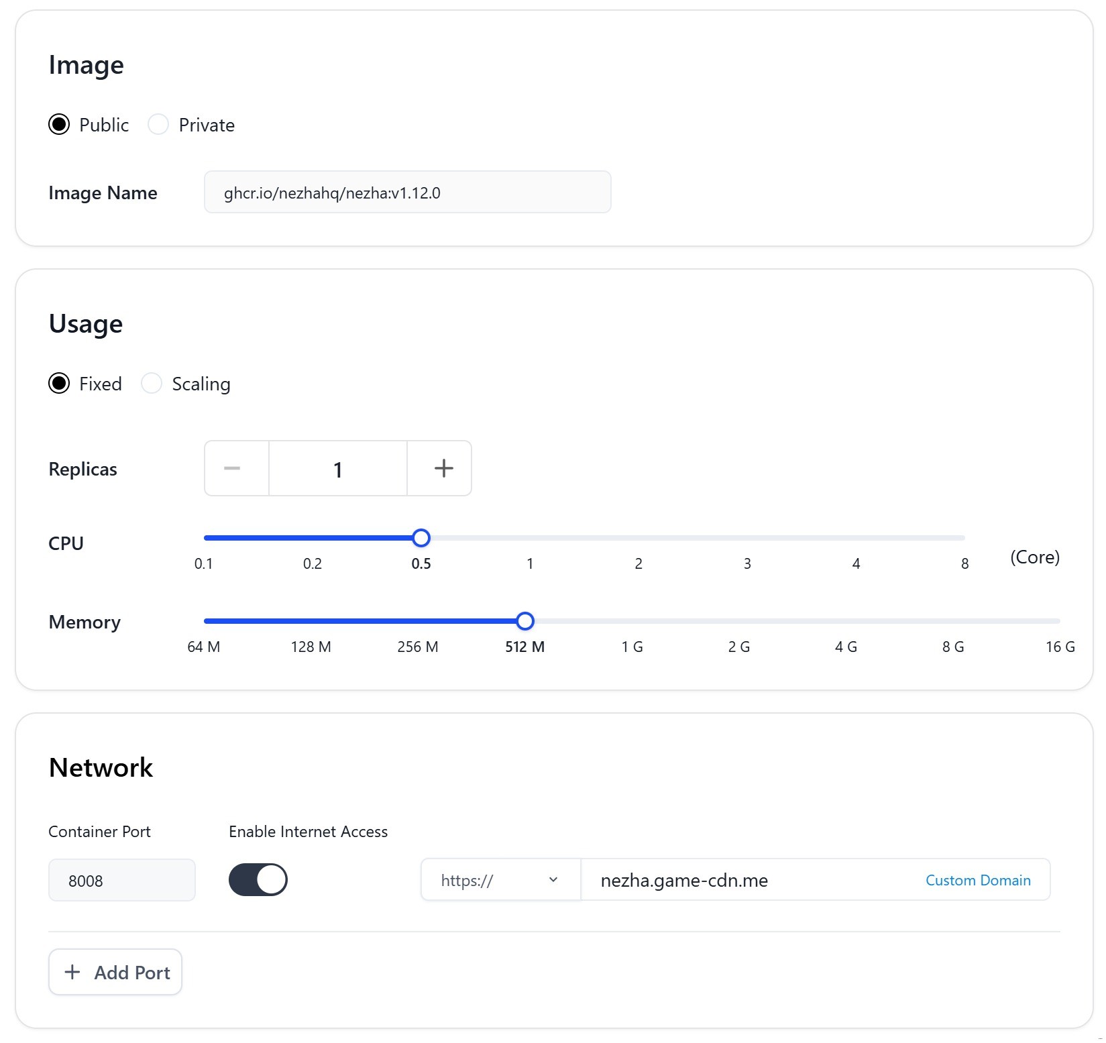Select the Public image radio button
Screen dimensions: 1106x1043
59,125
